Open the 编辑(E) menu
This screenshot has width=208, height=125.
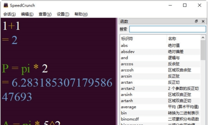[27, 14]
